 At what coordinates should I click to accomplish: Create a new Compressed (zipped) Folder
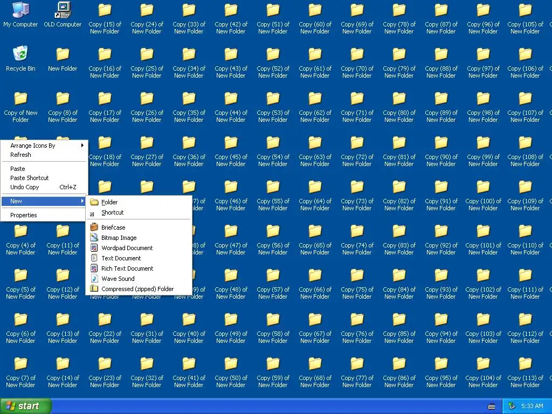coord(139,289)
